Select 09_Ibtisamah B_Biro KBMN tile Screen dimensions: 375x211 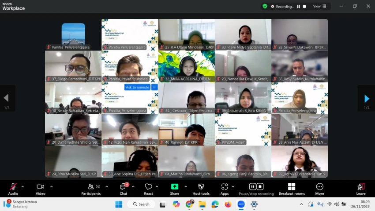point(243,98)
